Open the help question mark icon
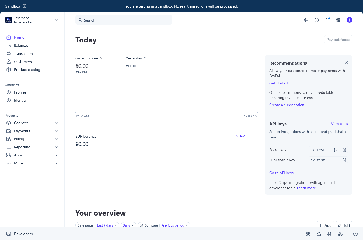The height and width of the screenshot is (240, 363). 317,20
